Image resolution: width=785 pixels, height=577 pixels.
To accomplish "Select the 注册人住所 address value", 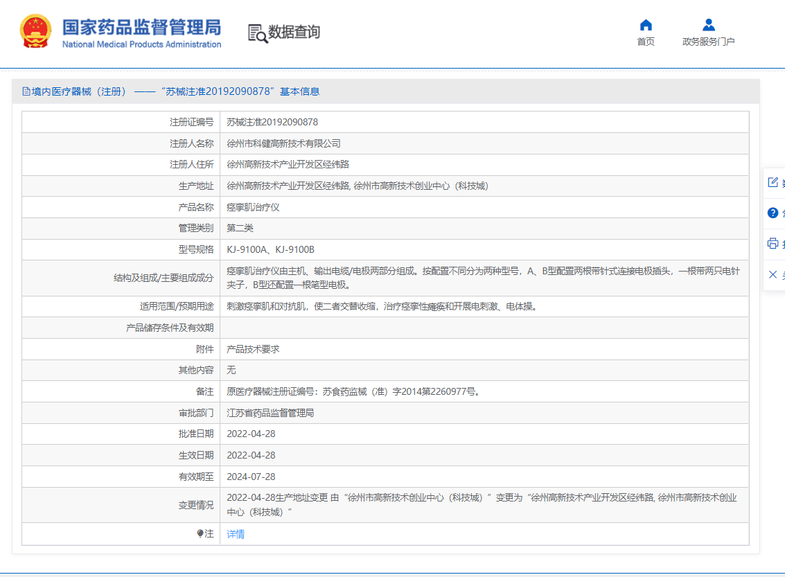I will click(288, 165).
